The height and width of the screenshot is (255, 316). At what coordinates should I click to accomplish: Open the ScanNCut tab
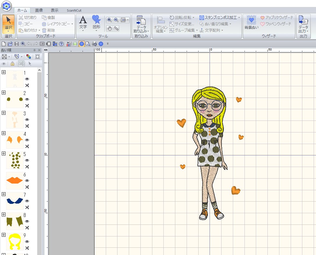click(74, 10)
